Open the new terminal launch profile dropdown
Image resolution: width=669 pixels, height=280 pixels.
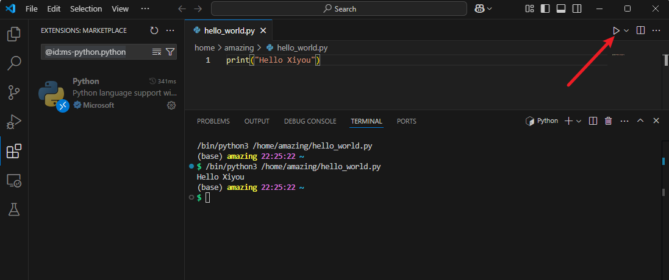click(579, 121)
